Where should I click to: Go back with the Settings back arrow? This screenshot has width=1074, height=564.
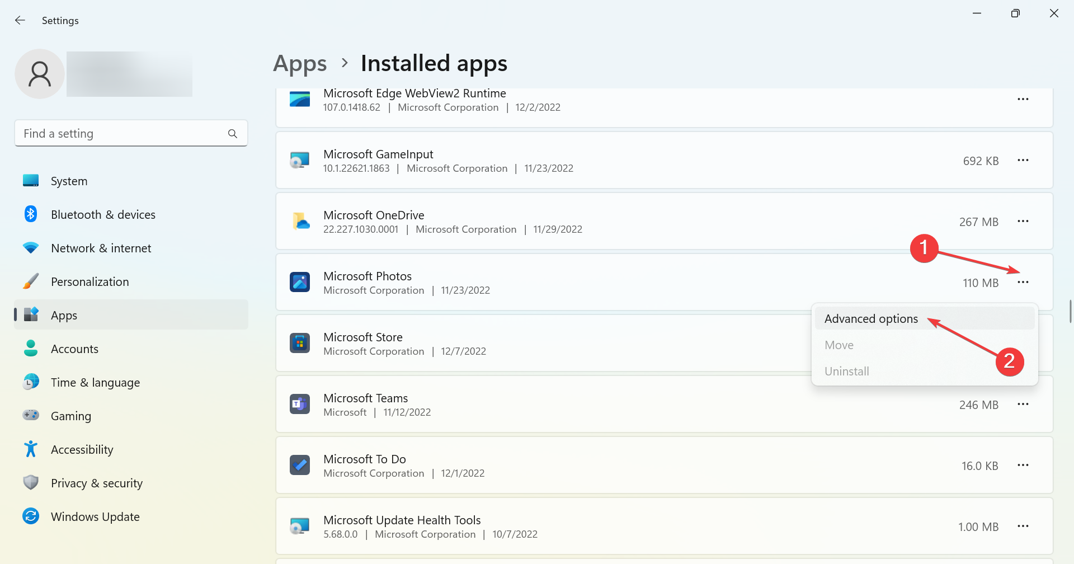pyautogui.click(x=20, y=20)
